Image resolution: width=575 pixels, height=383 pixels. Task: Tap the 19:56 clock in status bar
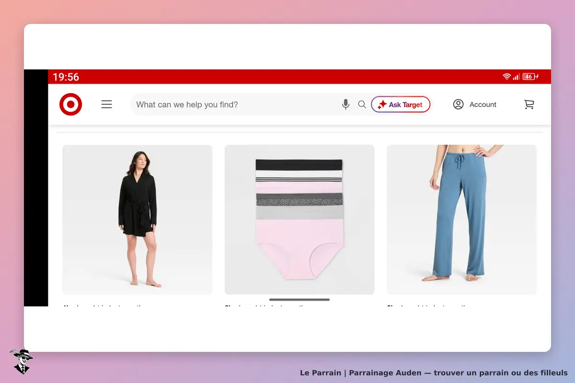[x=66, y=77]
